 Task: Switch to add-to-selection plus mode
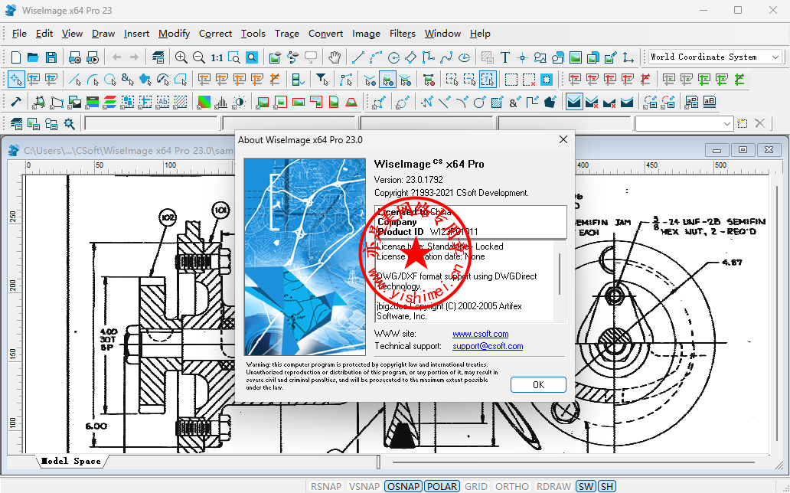pos(452,79)
